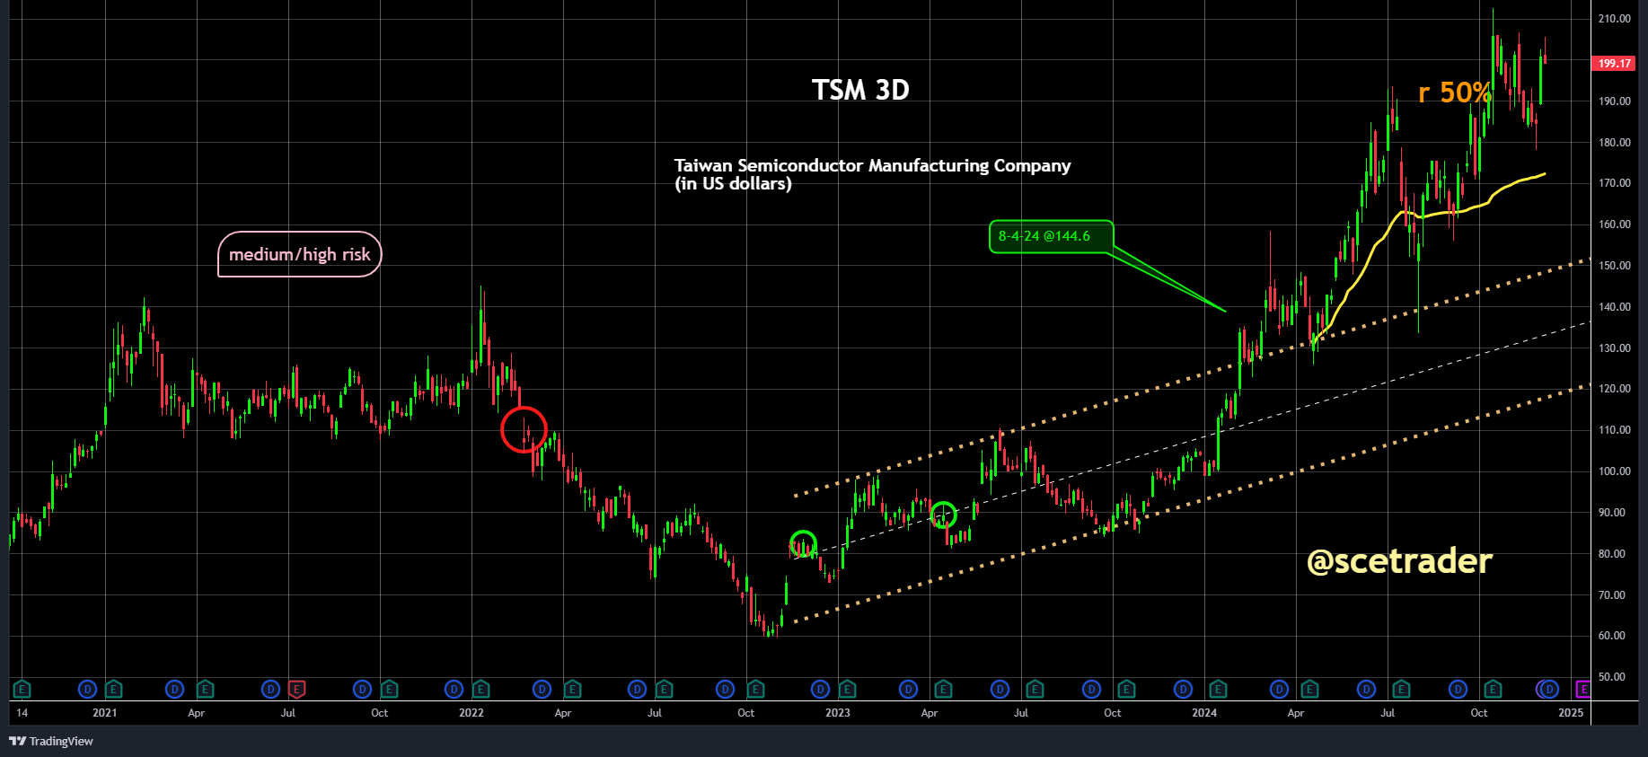The height and width of the screenshot is (757, 1648).
Task: Select the green '8-4-24 @144.6' callout
Action: [1052, 236]
